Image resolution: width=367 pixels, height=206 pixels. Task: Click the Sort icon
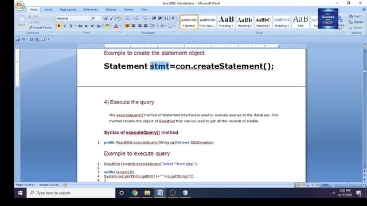pos(166,18)
